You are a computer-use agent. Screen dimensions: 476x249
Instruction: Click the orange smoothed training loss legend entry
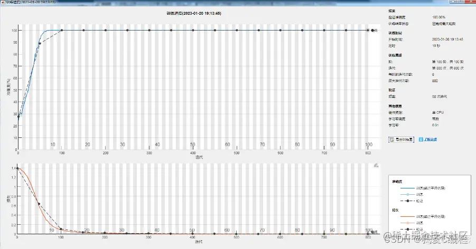423,217
